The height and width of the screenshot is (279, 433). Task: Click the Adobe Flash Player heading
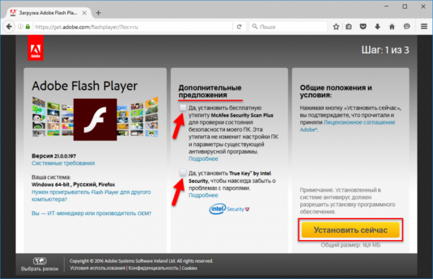tap(84, 86)
